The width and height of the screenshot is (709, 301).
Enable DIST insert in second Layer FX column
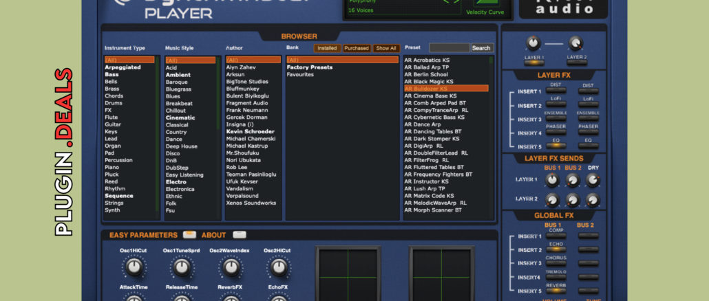(588, 91)
